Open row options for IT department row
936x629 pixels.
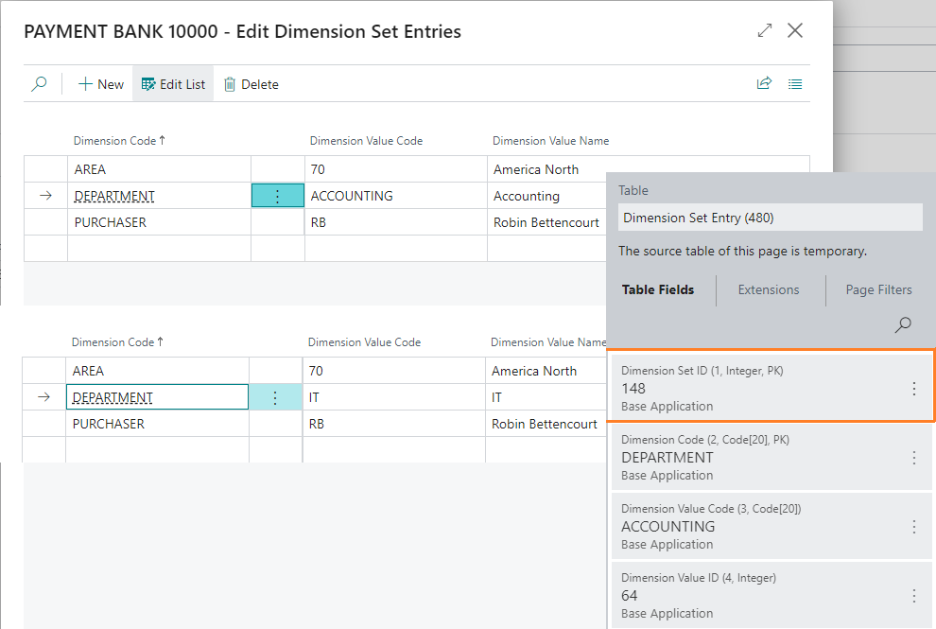click(x=275, y=397)
